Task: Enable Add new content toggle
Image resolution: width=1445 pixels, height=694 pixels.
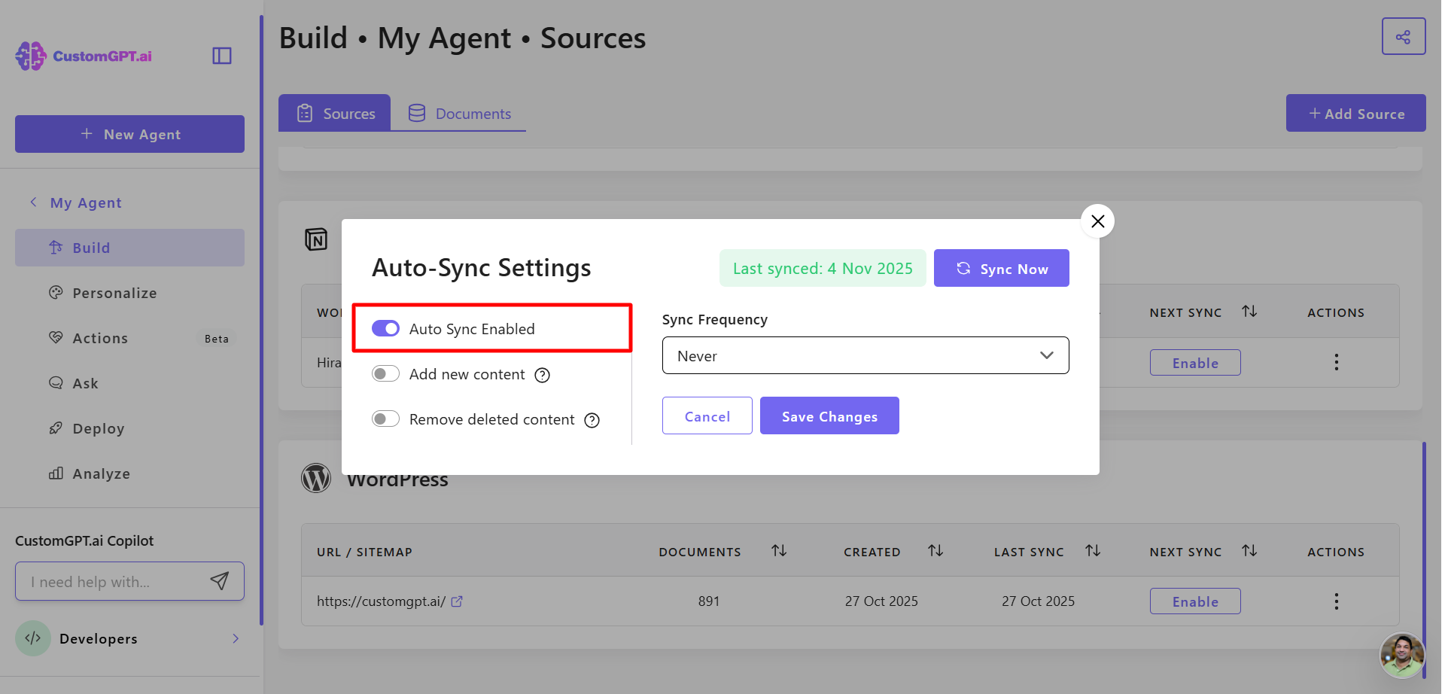Action: point(385,374)
